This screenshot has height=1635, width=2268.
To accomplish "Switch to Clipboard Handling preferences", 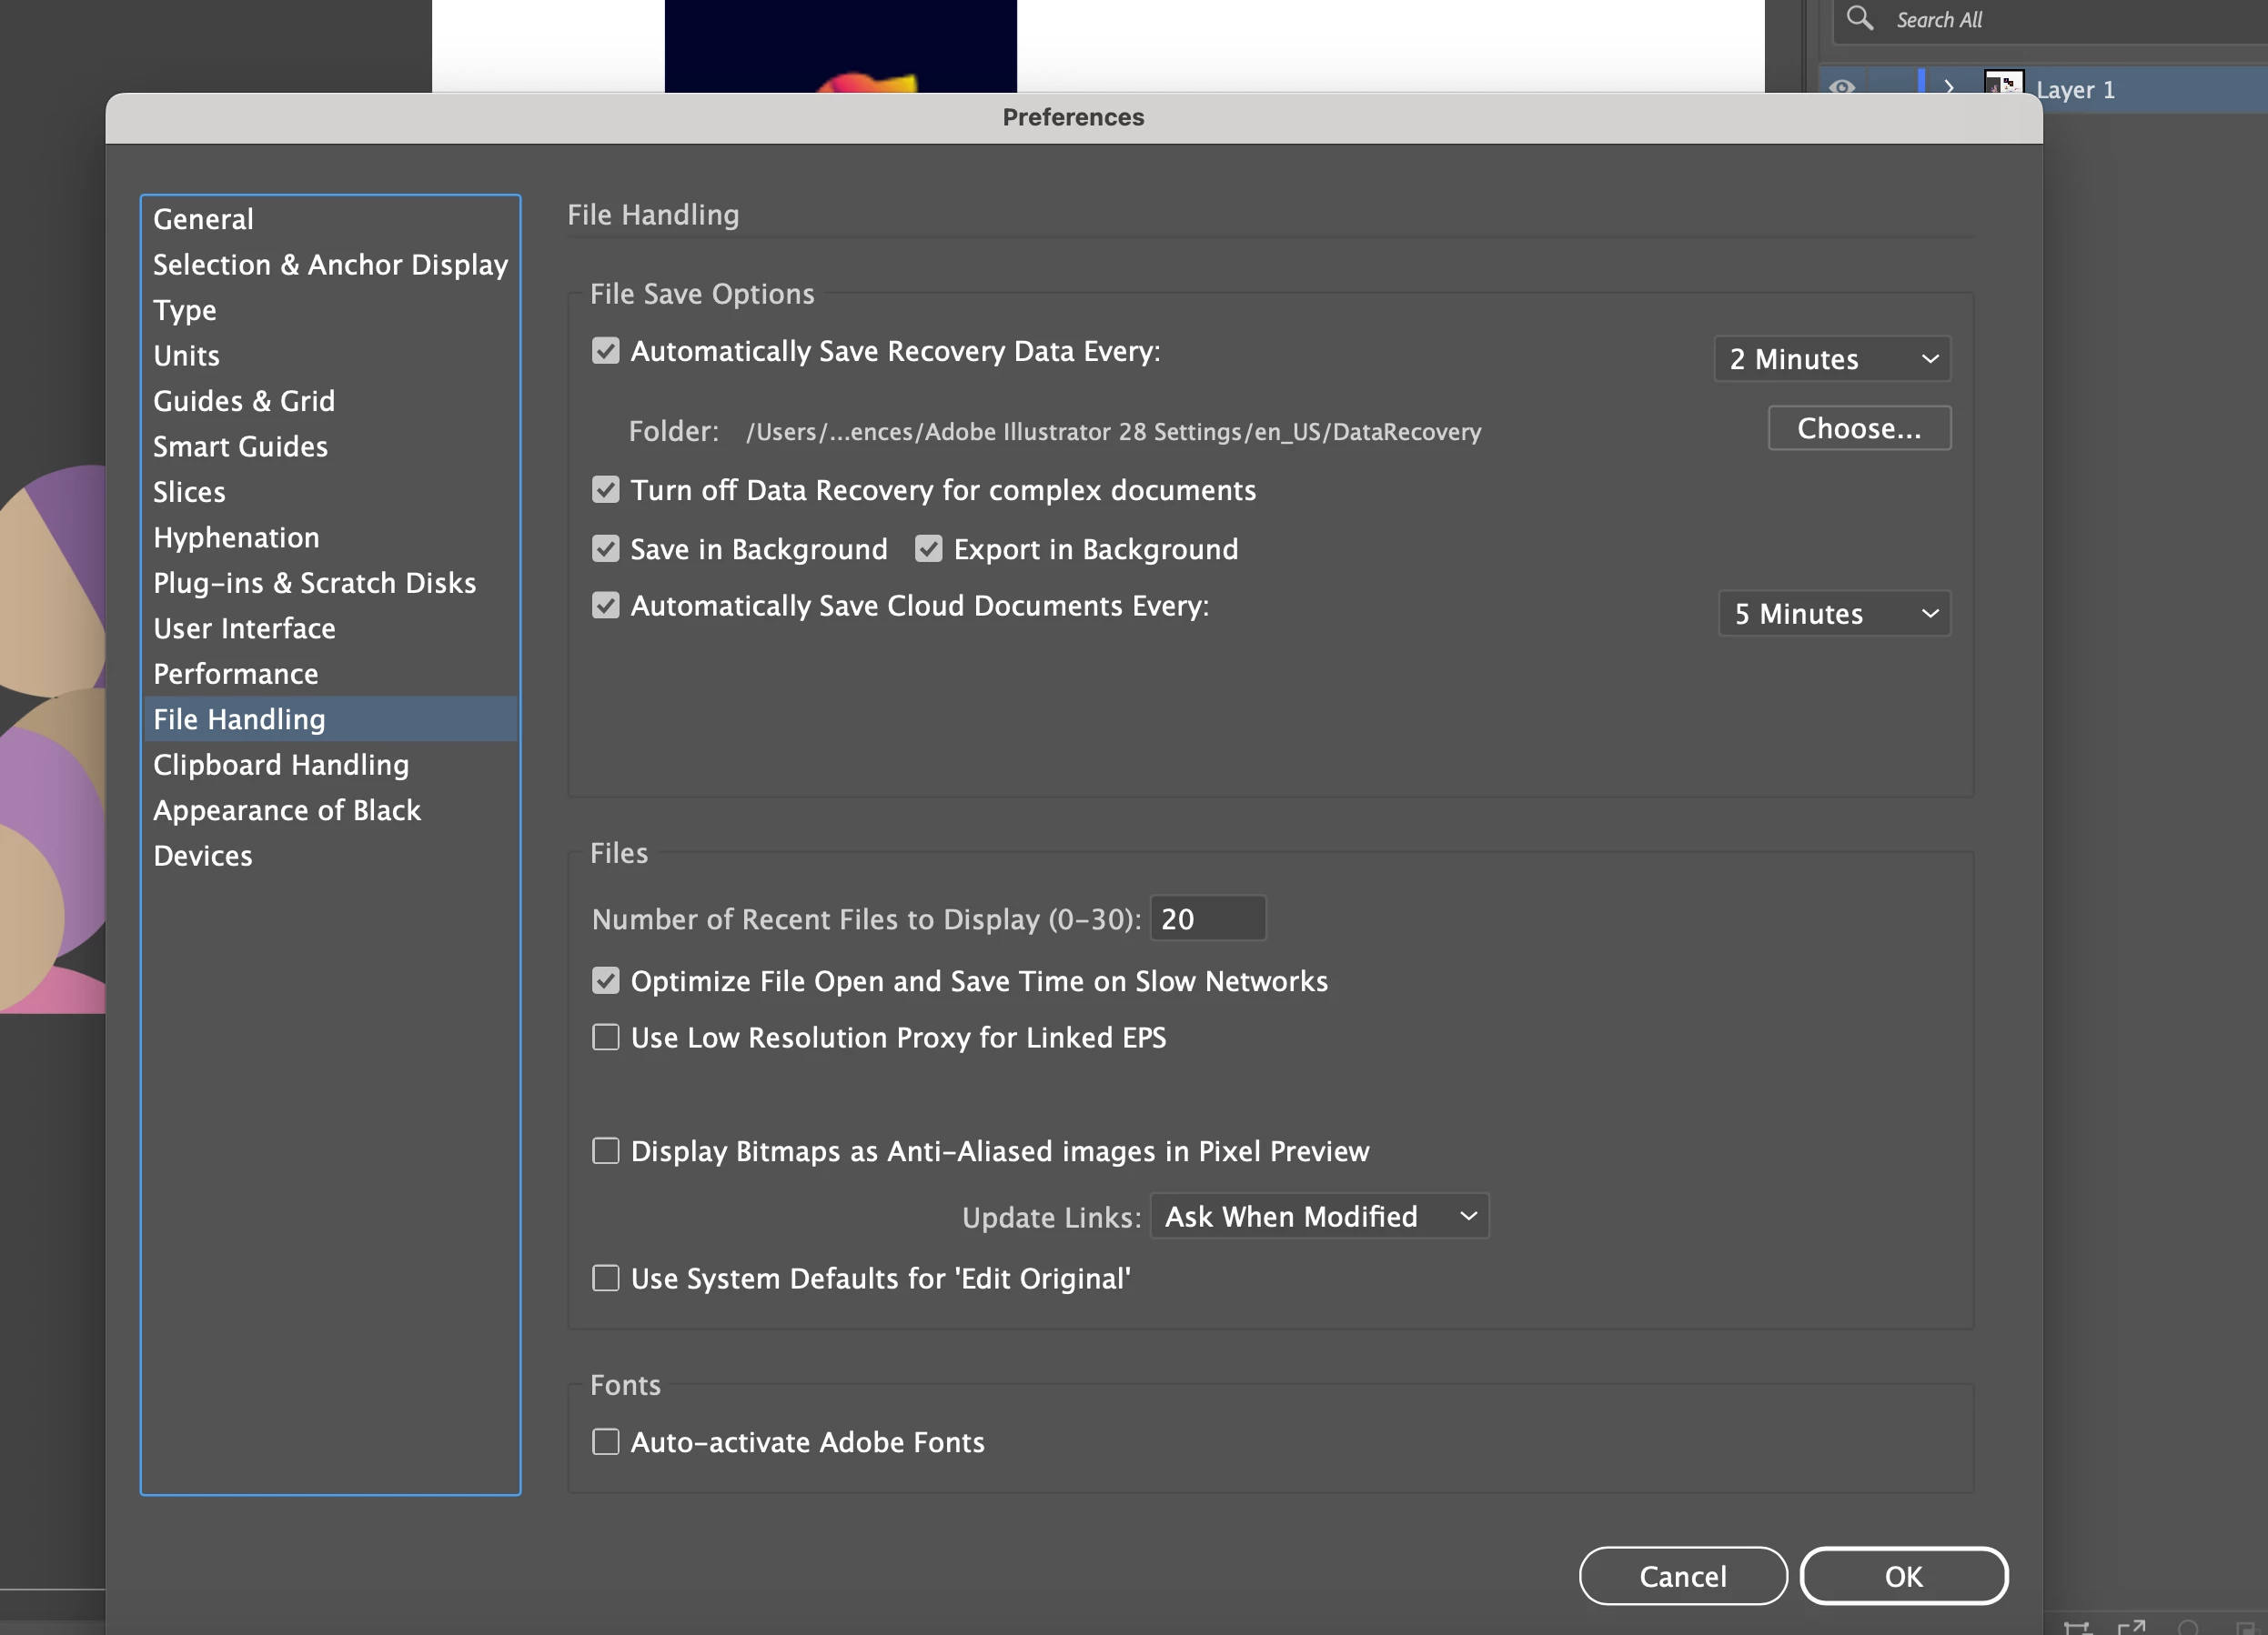I will (281, 765).
